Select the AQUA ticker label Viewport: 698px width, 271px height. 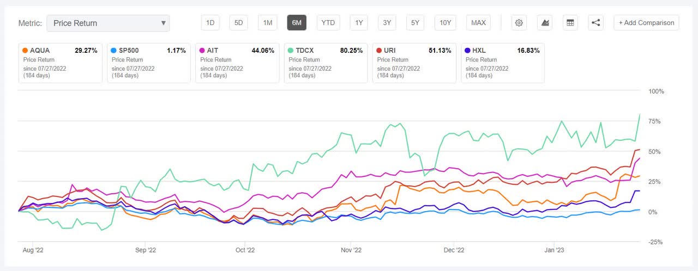point(40,51)
